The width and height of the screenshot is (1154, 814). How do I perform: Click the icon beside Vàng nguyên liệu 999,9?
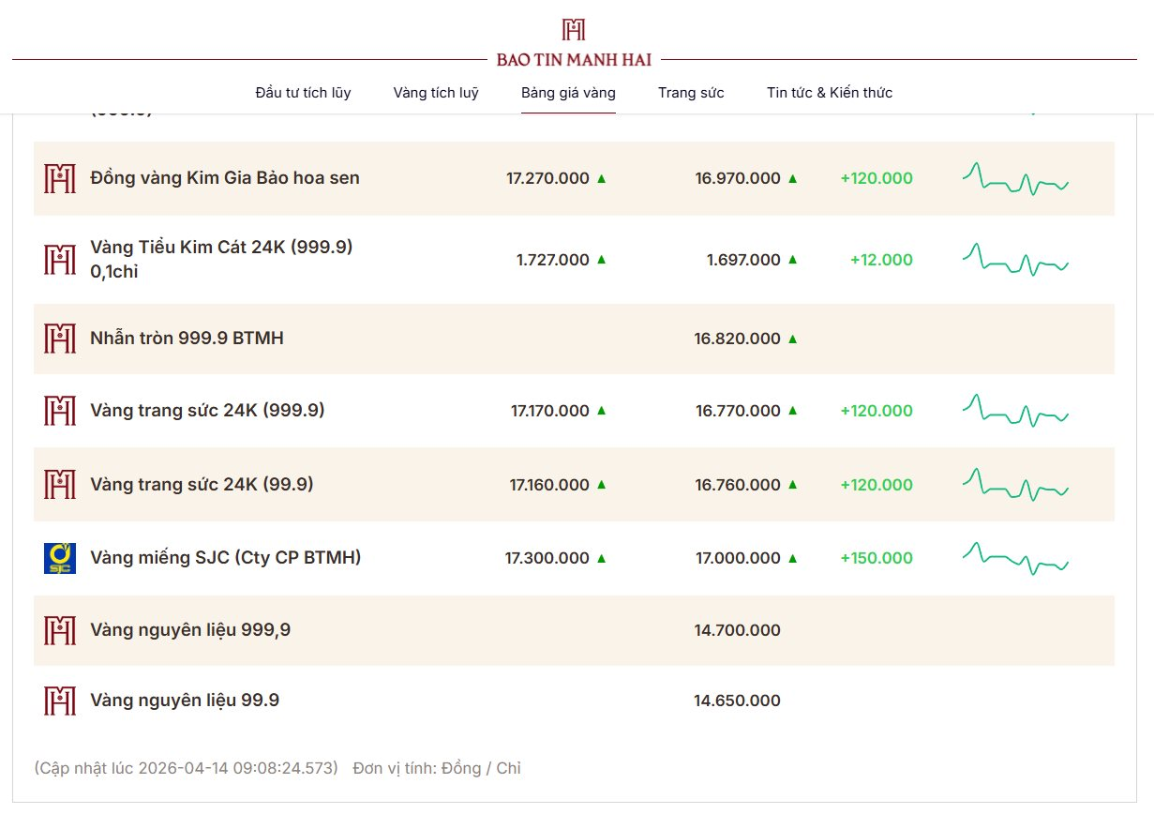[60, 630]
